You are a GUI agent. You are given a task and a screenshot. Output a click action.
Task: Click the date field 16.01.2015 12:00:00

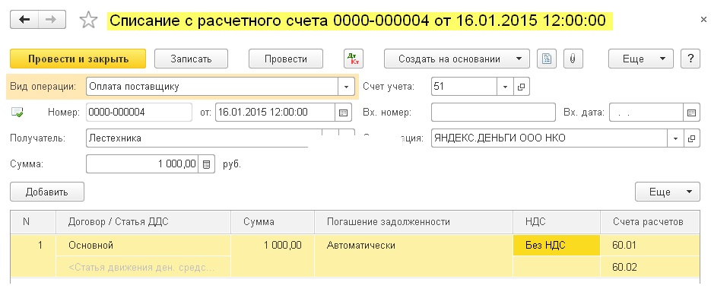pyautogui.click(x=275, y=113)
